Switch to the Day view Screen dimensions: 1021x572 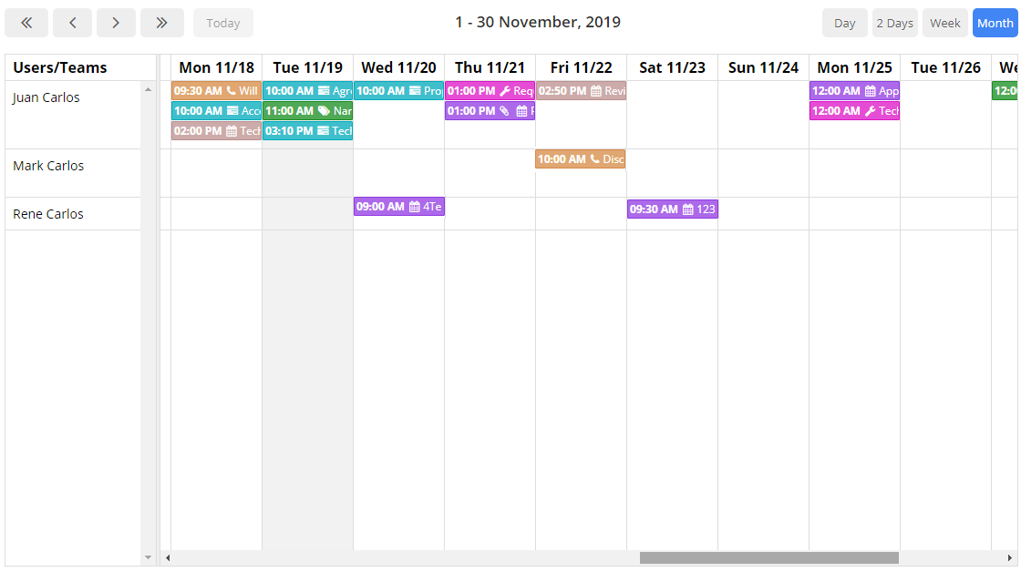coord(845,24)
